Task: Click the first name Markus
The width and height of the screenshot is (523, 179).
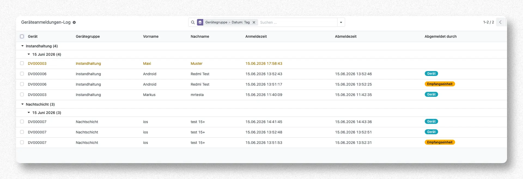Action: pos(149,95)
